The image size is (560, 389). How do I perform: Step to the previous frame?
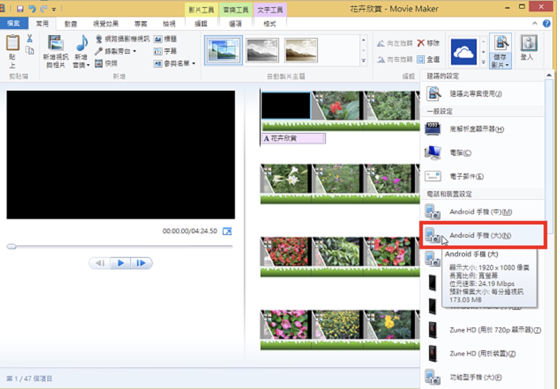click(x=100, y=263)
